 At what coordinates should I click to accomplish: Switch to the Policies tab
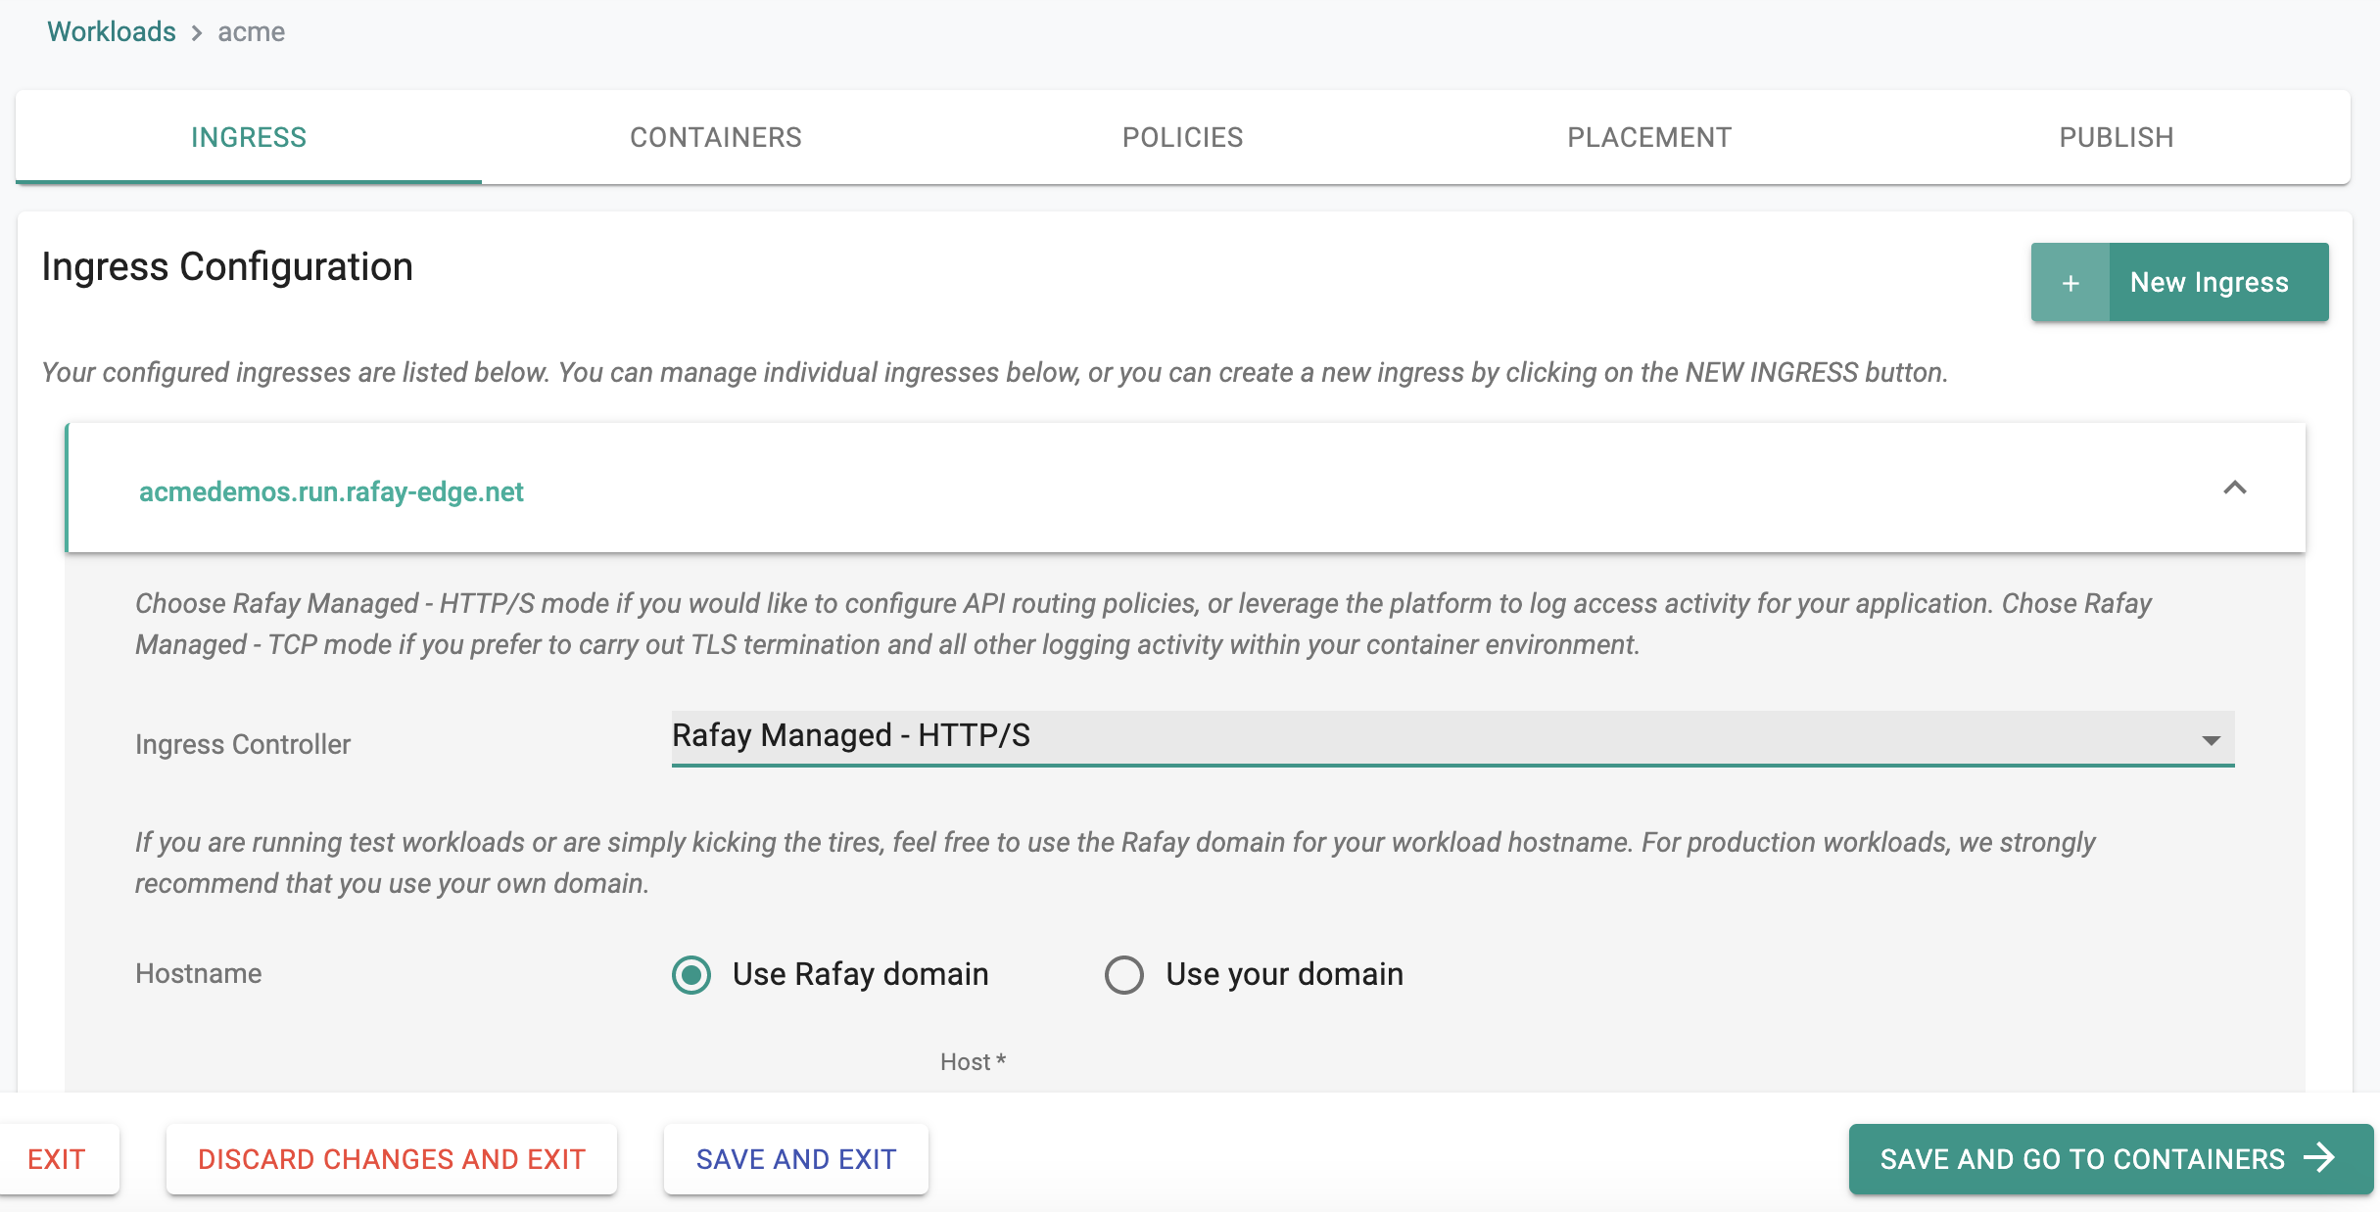click(1182, 137)
